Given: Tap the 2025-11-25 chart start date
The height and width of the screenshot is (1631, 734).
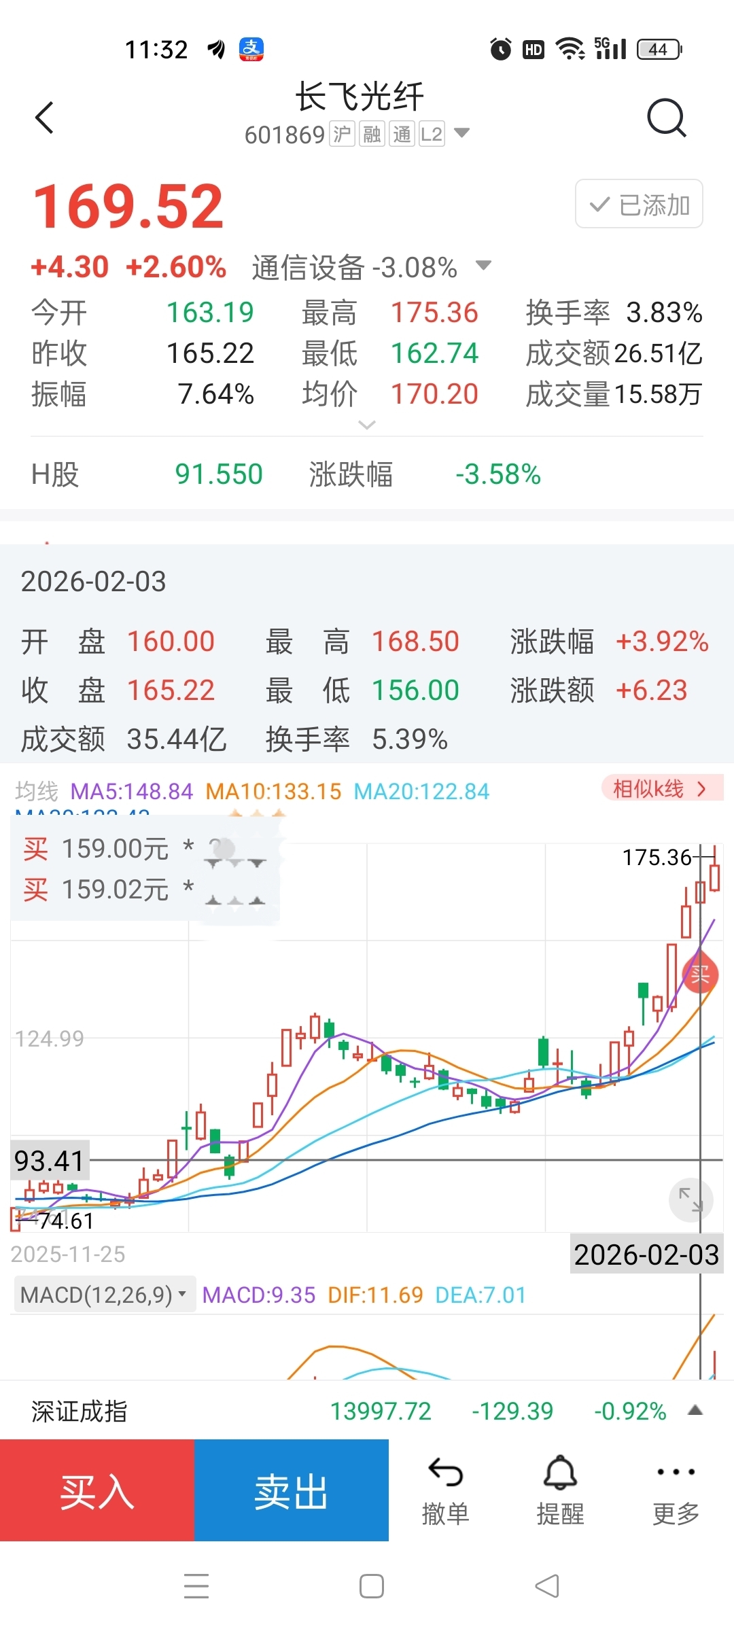Looking at the screenshot, I should click(x=68, y=1255).
